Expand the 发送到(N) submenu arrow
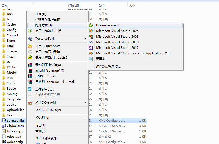 [x=85, y=118]
